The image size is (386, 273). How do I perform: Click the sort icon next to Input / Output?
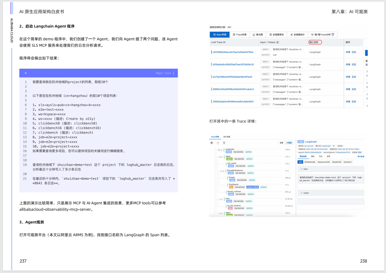tap(278, 42)
